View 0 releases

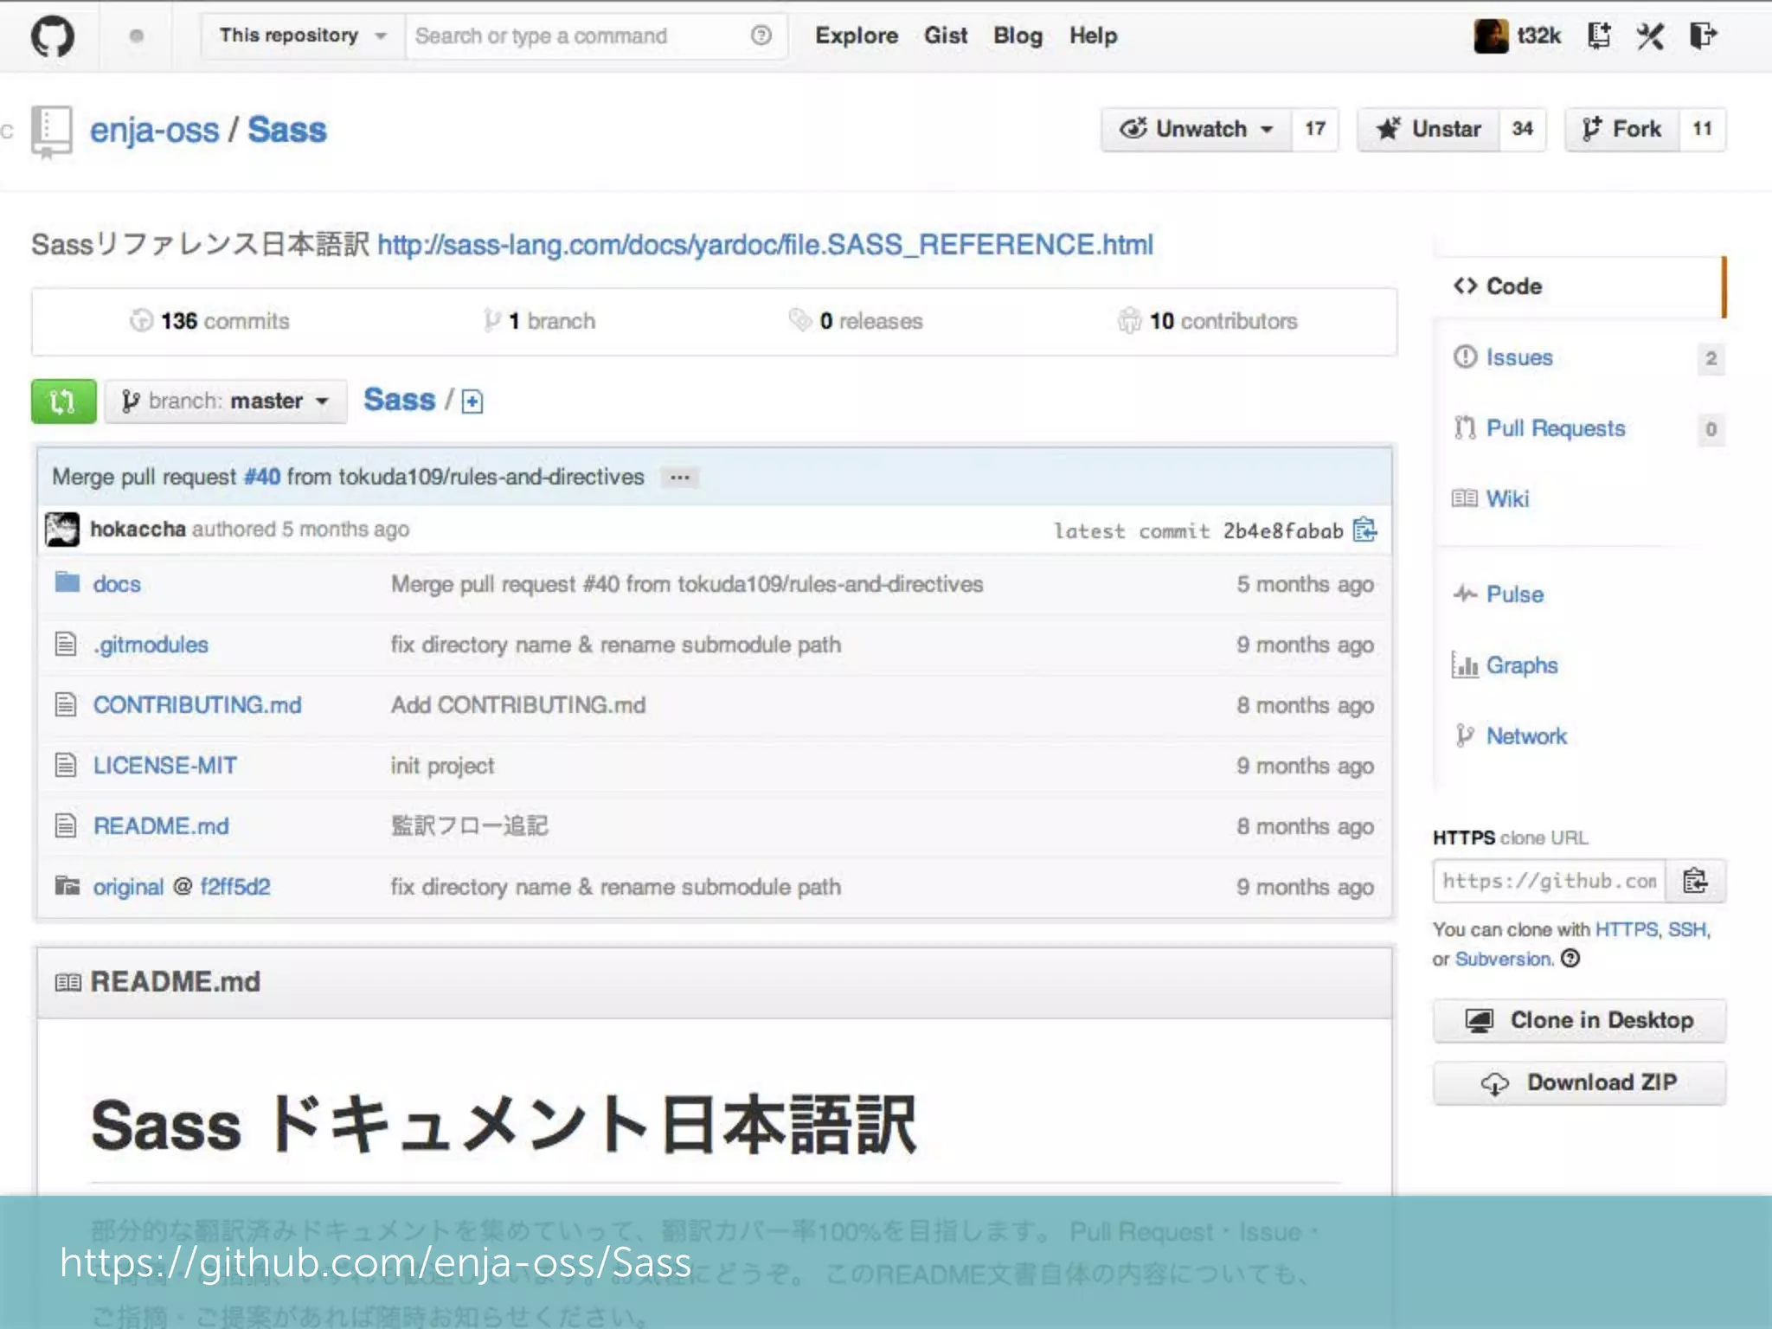[x=856, y=321]
